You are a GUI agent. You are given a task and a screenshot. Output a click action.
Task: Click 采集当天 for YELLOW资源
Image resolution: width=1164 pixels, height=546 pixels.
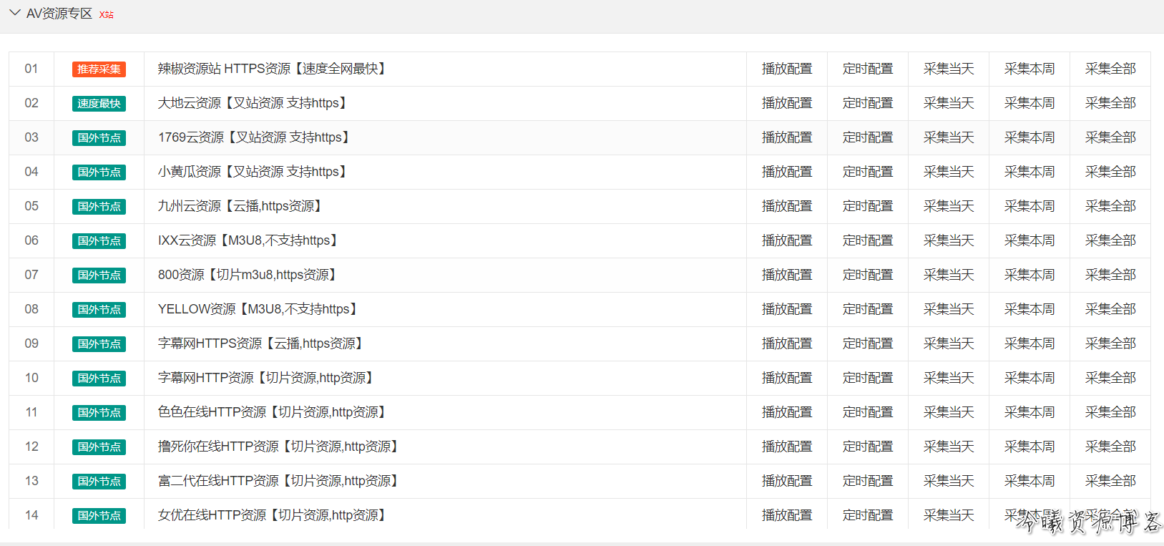pos(949,309)
